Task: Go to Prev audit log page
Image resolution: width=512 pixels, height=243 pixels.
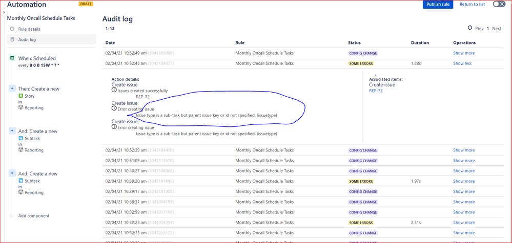Action: [x=479, y=28]
